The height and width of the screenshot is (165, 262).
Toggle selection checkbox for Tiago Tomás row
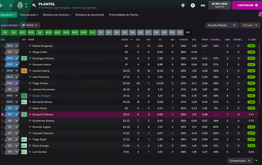(x=2, y=83)
